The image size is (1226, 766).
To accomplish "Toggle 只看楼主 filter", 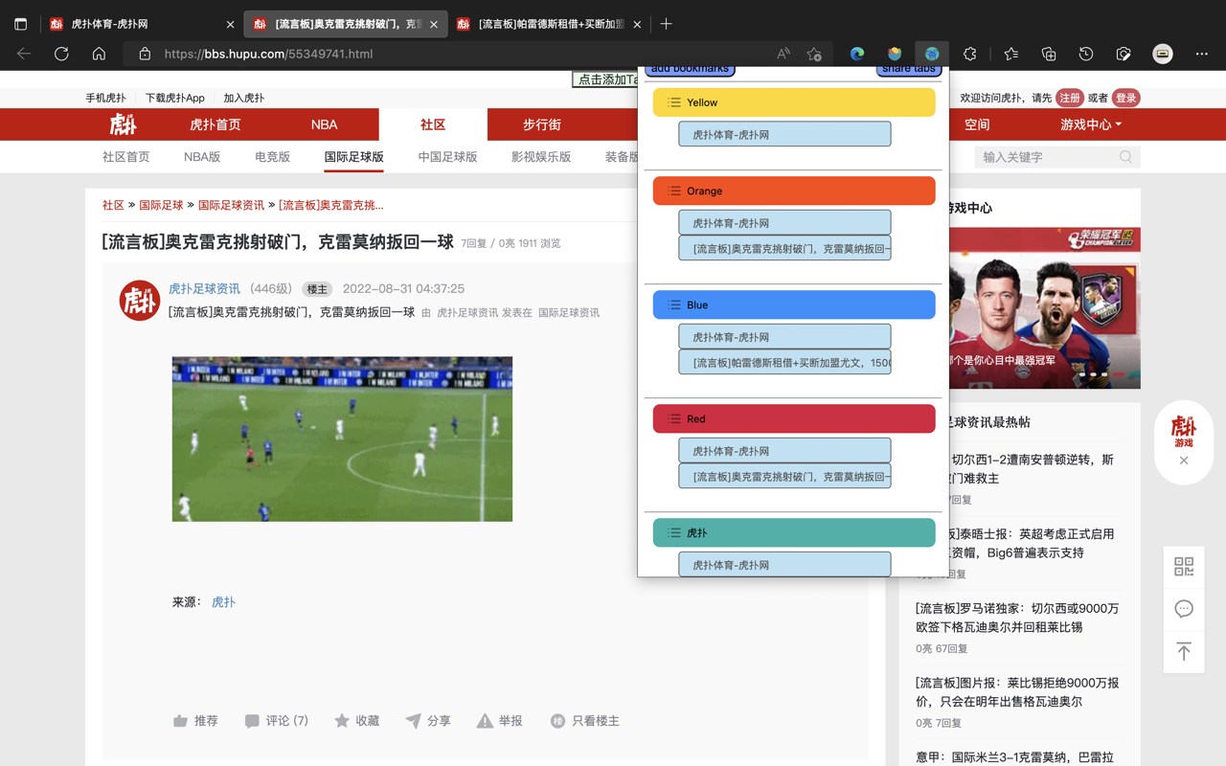I will click(585, 721).
